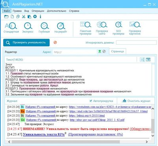Screen dimensions: 158x146
Task: Open Найдено 6% совпадений link
Action: [40, 107]
